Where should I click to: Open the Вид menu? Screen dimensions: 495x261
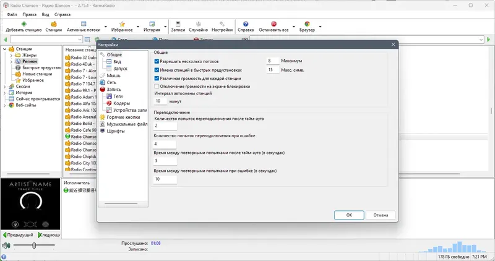[x=45, y=14]
